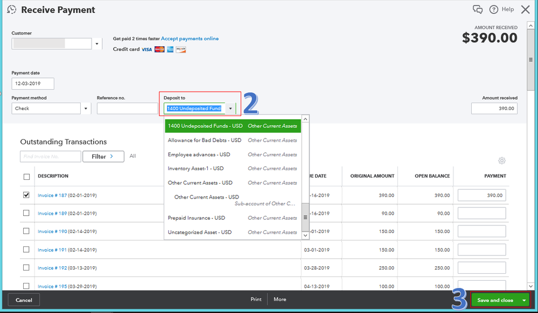Image resolution: width=538 pixels, height=313 pixels.
Task: Click the QuickBooks logo beside Receive Payment
Action: click(12, 9)
